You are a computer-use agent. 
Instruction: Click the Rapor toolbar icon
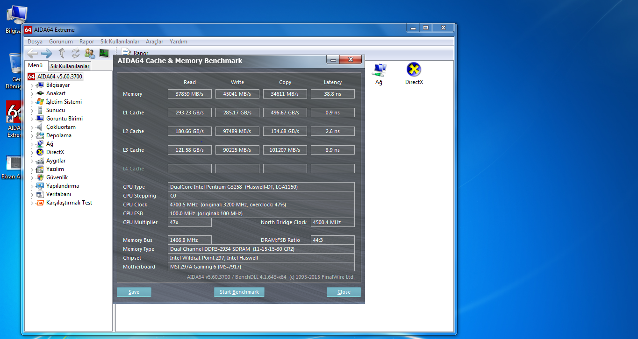(126, 52)
